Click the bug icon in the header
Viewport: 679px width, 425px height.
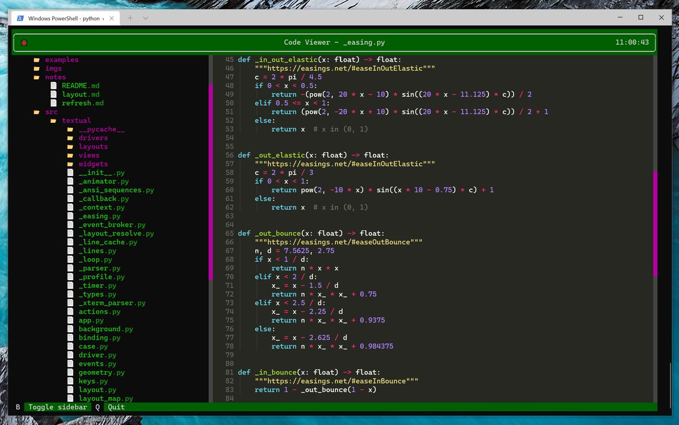pyautogui.click(x=24, y=42)
